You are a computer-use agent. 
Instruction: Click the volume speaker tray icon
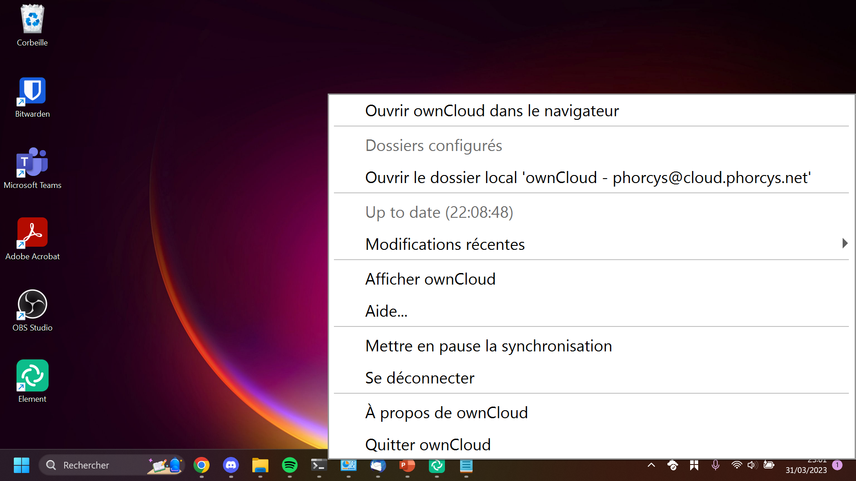753,465
